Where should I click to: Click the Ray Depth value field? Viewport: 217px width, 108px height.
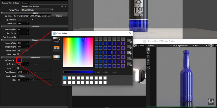tap(22, 33)
